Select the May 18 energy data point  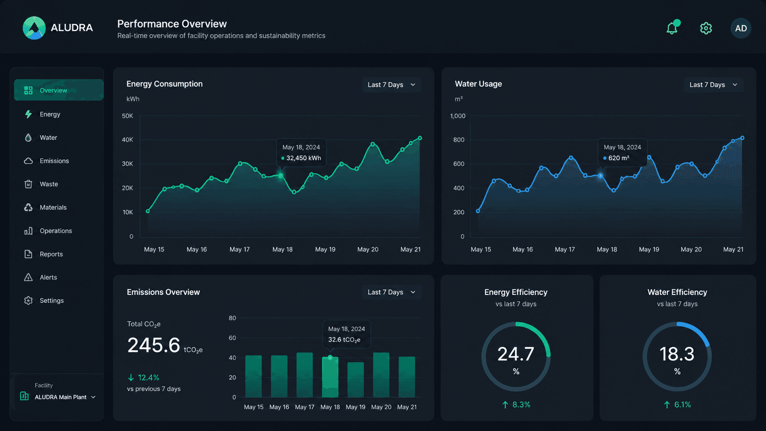pos(280,175)
